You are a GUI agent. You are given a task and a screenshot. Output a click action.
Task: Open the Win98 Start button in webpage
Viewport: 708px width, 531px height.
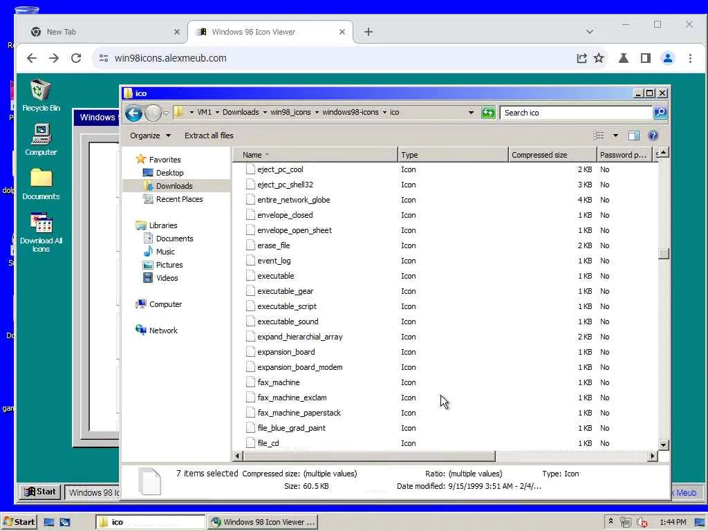[39, 492]
